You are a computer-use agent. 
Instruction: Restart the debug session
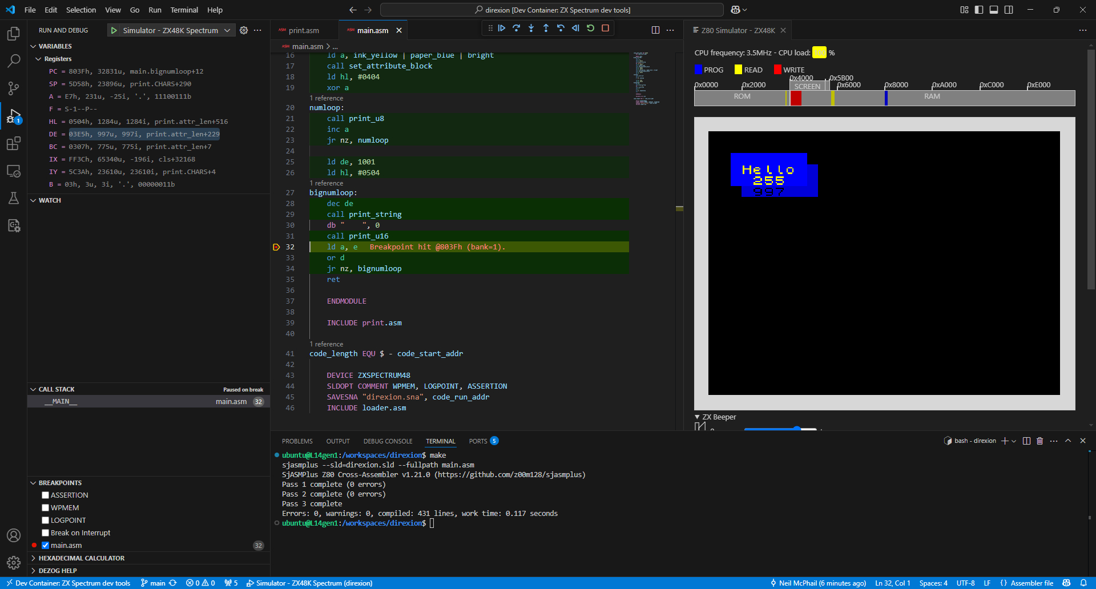click(x=591, y=28)
